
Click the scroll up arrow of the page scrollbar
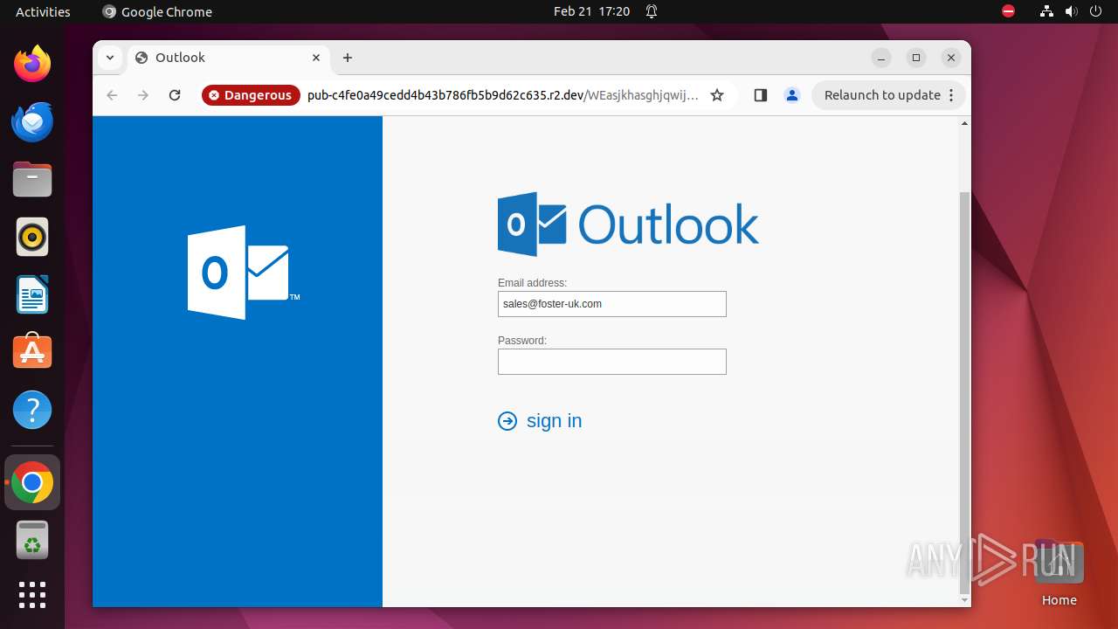pos(964,123)
